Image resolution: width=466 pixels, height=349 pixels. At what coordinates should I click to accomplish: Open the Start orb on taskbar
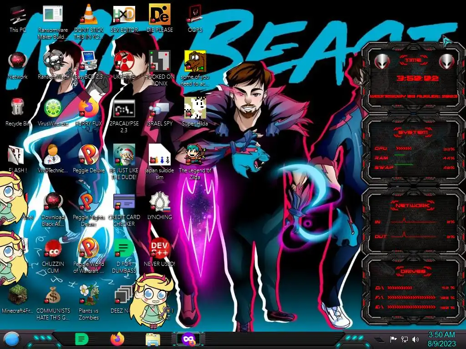(x=12, y=339)
